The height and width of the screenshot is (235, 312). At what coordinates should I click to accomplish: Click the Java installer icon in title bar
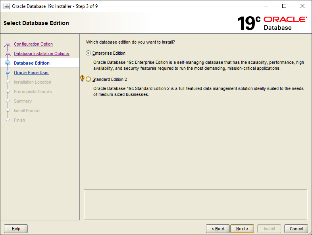(7, 6)
